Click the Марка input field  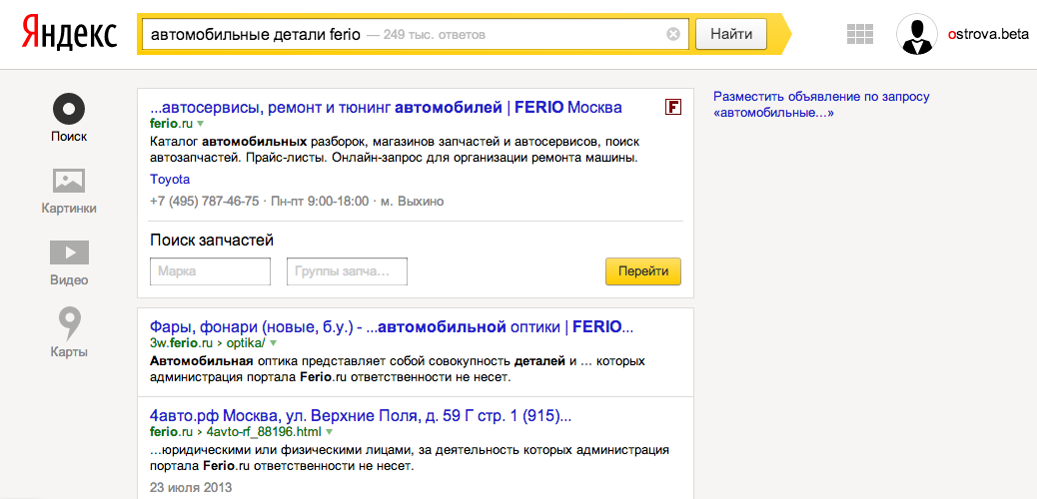(211, 271)
